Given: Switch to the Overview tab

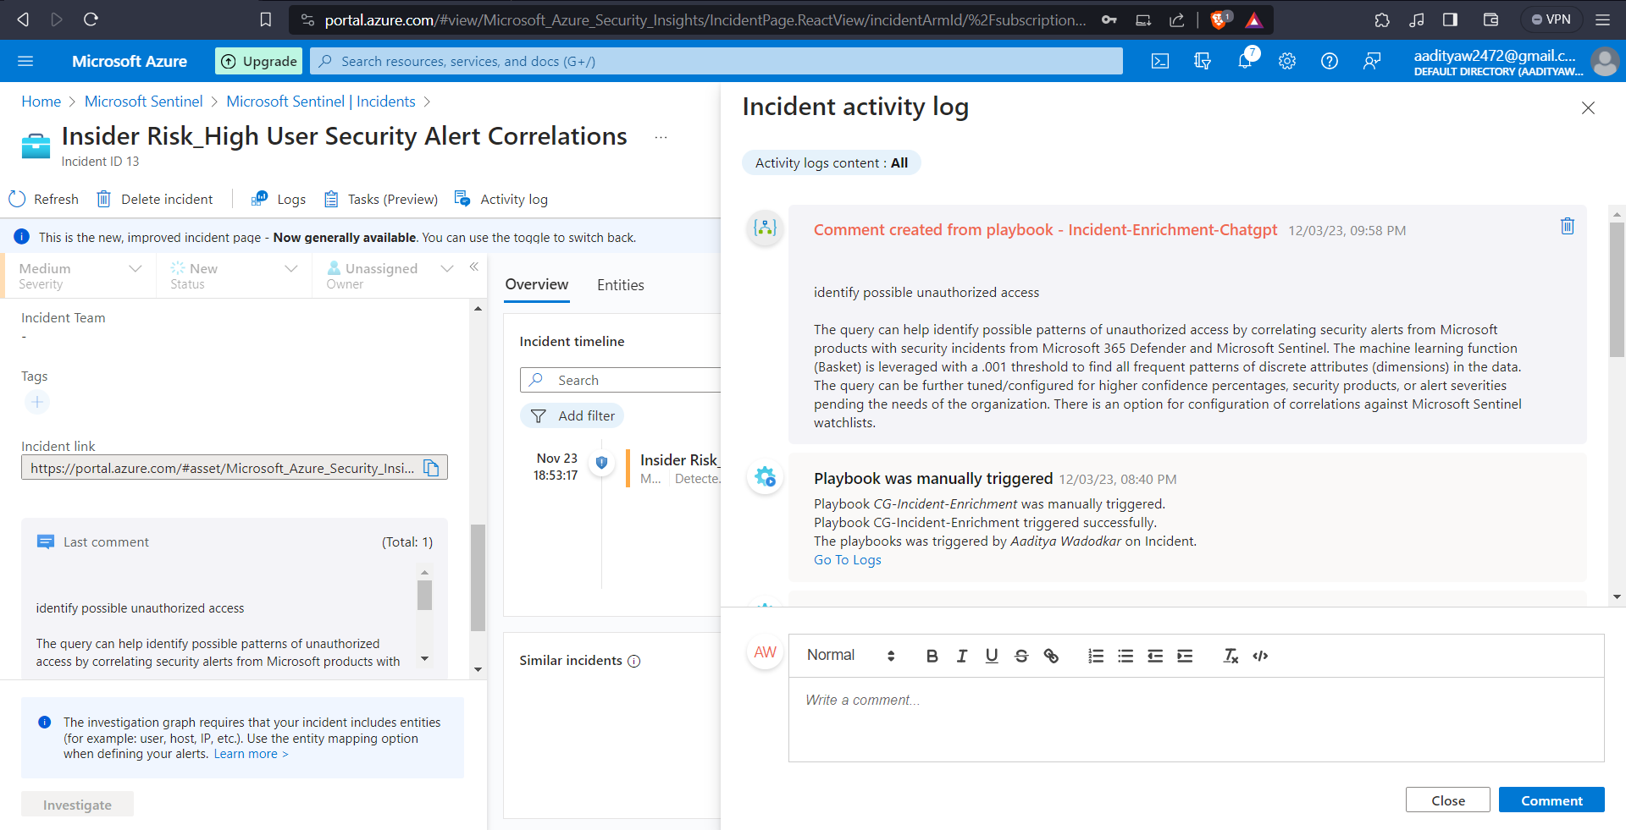Looking at the screenshot, I should click(x=537, y=285).
